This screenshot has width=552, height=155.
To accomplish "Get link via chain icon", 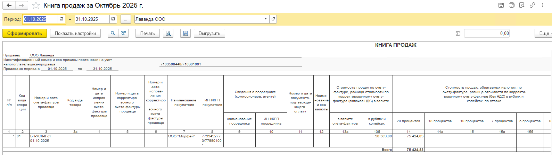I will 532,5.
